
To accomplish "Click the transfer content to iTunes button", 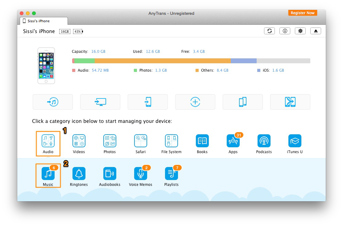I will pyautogui.click(x=53, y=102).
